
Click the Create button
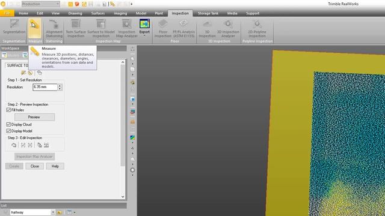pyautogui.click(x=14, y=166)
